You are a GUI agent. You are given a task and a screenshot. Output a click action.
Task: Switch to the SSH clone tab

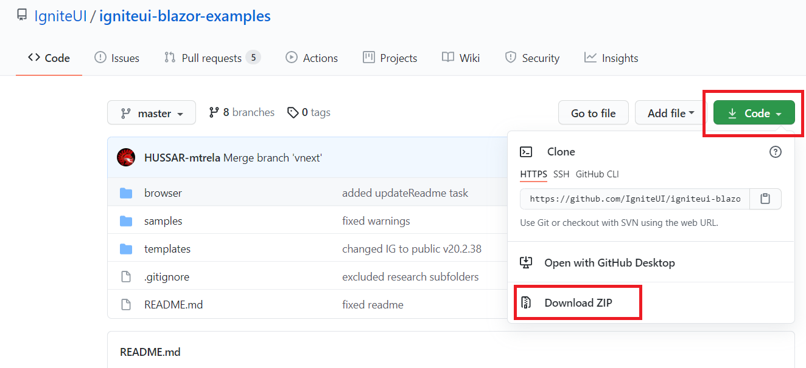[x=561, y=174]
